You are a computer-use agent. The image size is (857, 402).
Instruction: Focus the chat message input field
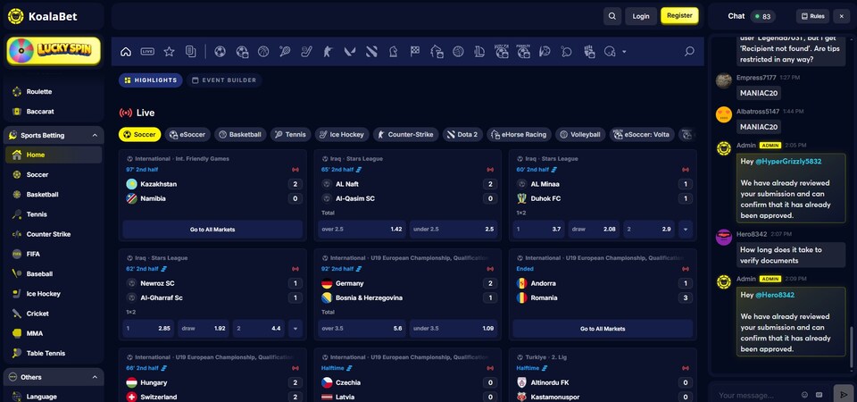coord(754,395)
